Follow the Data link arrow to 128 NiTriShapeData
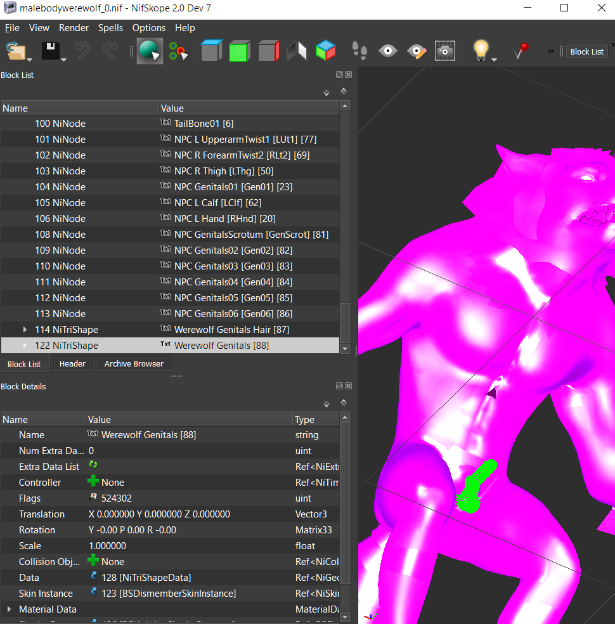 tap(94, 576)
